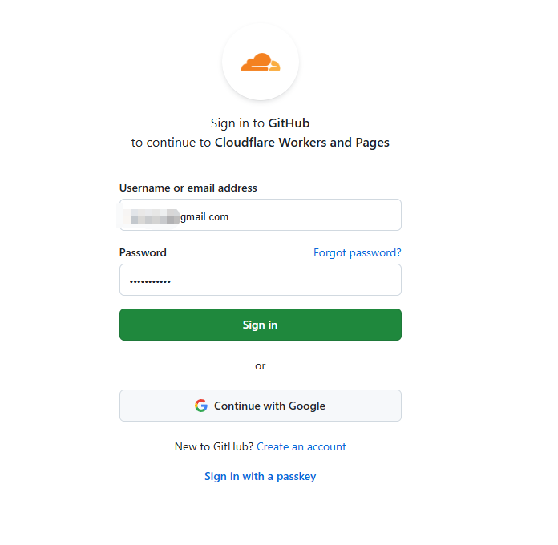Click the "Password" label text
Image resolution: width=558 pixels, height=545 pixels.
[143, 252]
